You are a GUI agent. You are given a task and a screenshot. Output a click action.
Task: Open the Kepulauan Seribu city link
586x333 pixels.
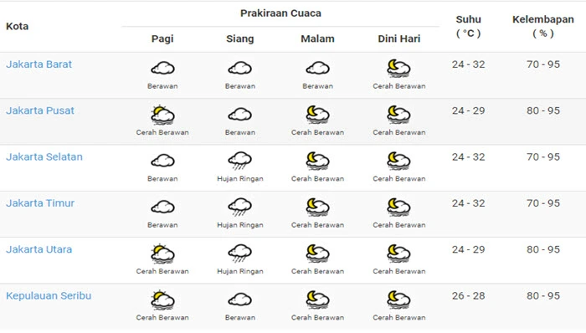49,296
